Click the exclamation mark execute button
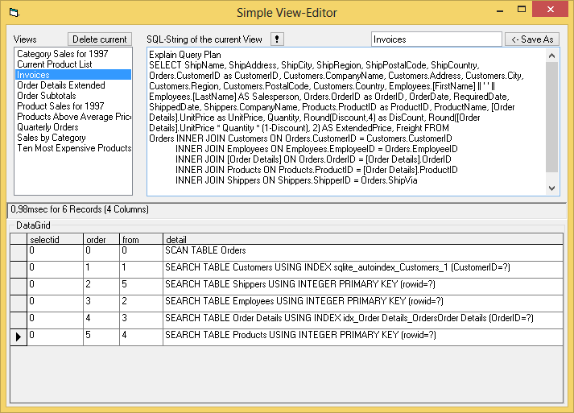The width and height of the screenshot is (574, 413). [277, 39]
